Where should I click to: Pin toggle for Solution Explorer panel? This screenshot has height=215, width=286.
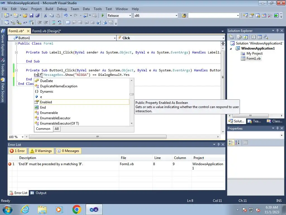point(277,31)
